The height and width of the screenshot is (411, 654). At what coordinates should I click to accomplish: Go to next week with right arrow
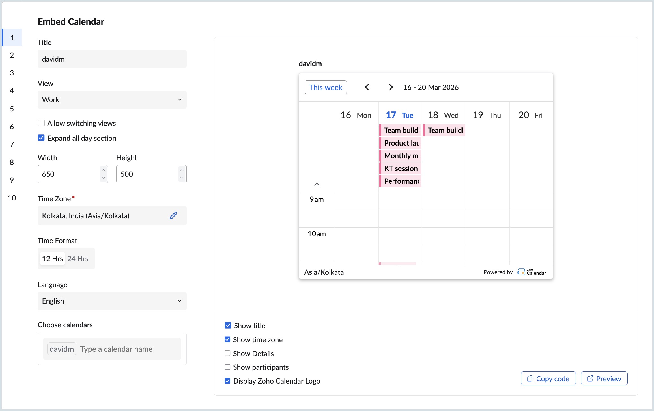[x=391, y=87]
